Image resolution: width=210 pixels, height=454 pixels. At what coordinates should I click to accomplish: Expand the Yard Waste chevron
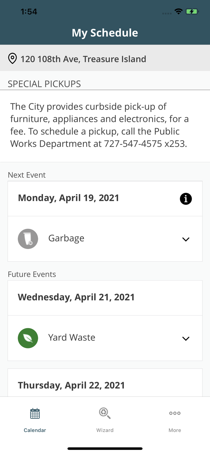click(x=186, y=338)
